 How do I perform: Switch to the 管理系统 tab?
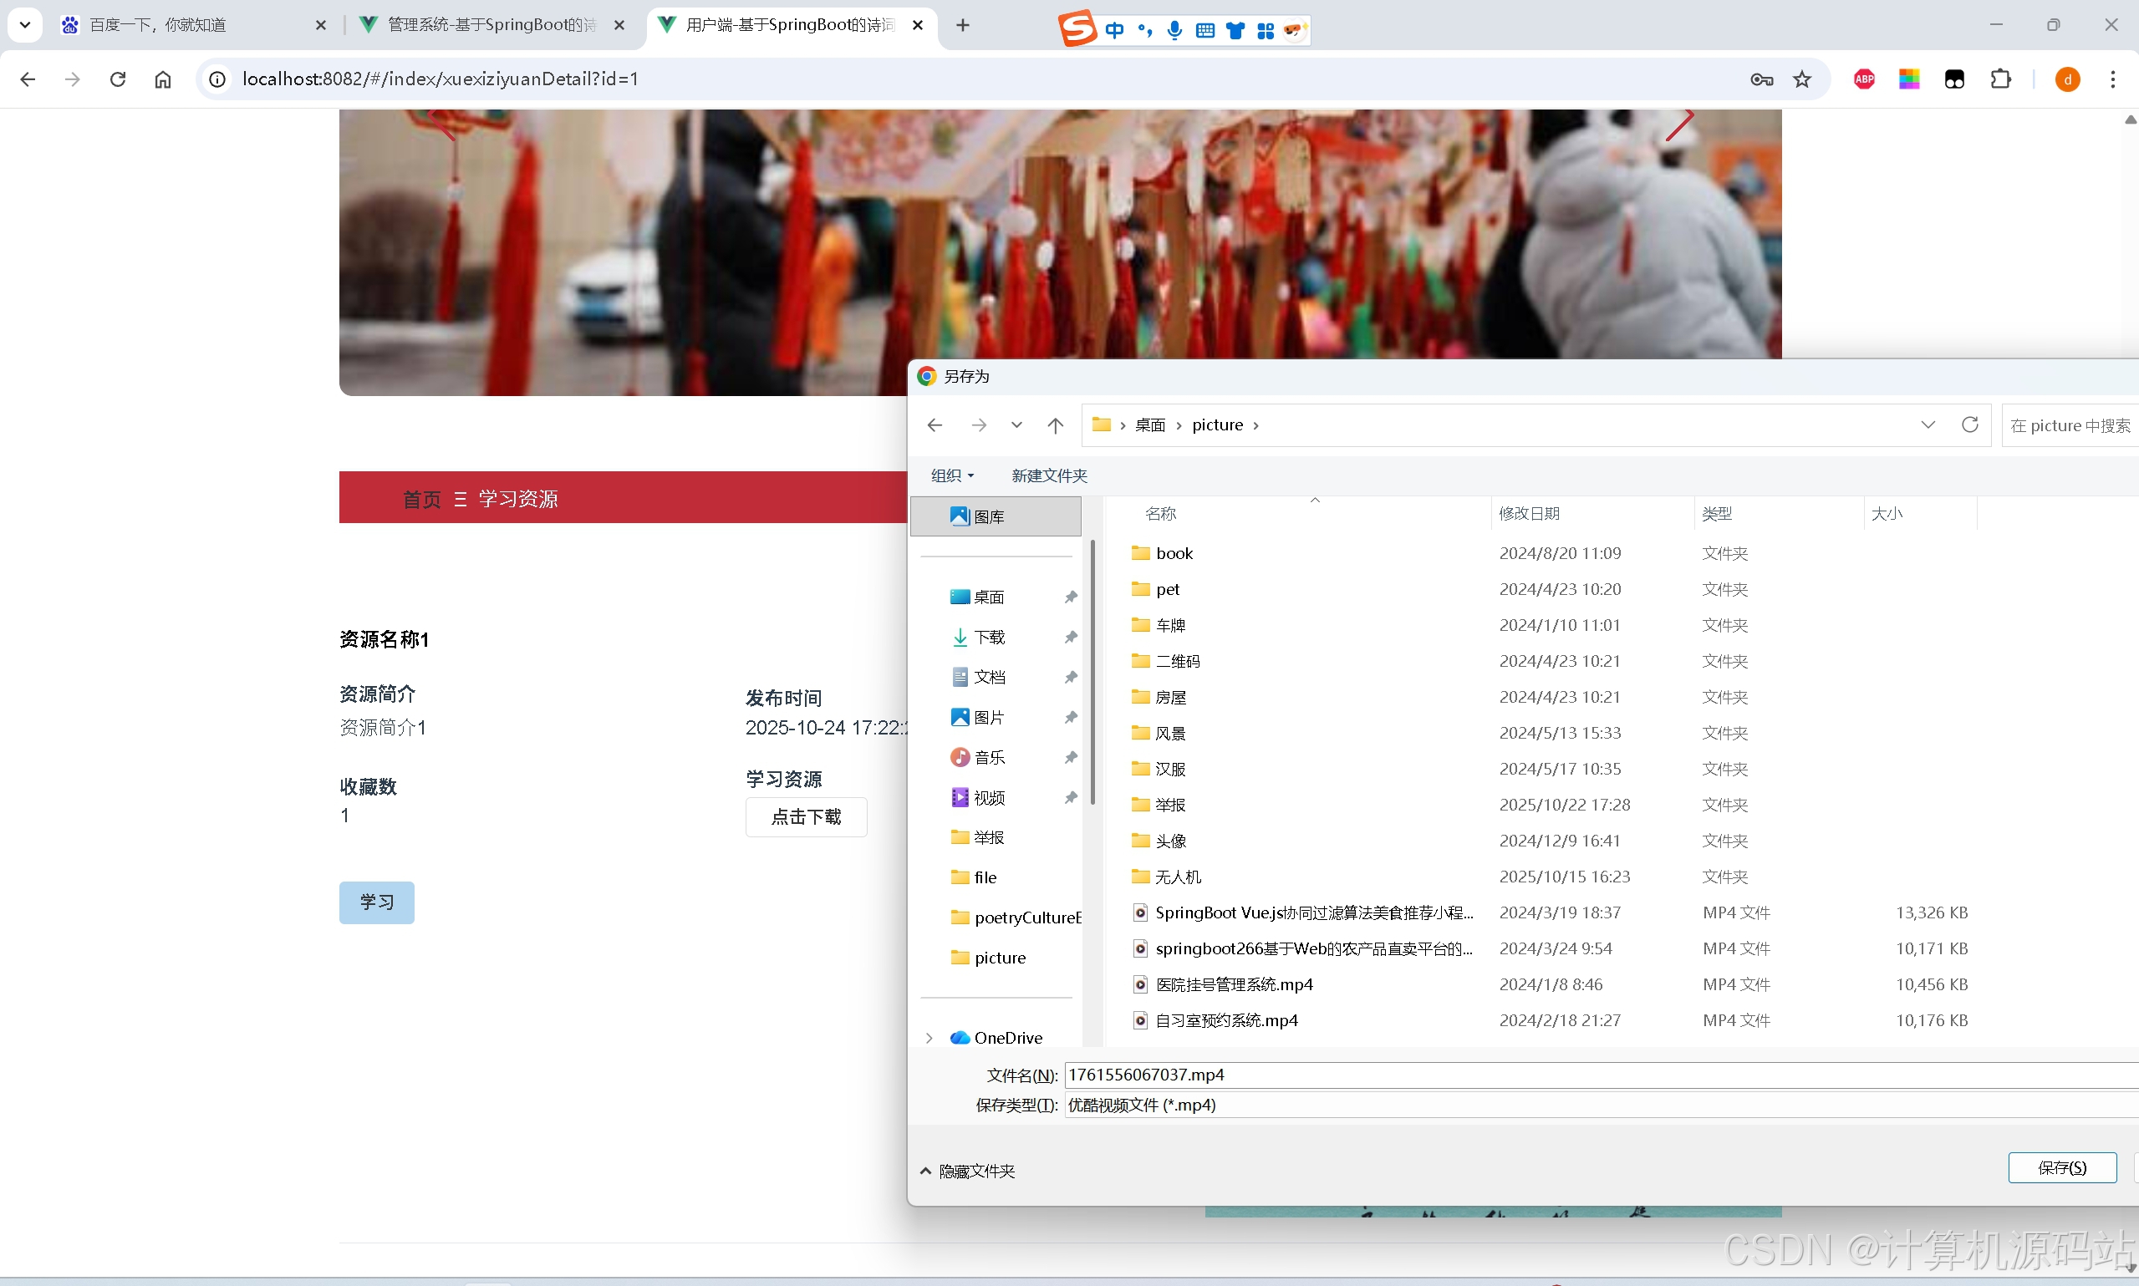491,25
